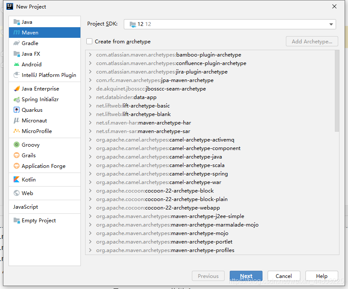Click the Grails orange icon
The height and width of the screenshot is (289, 348).
pyautogui.click(x=17, y=155)
